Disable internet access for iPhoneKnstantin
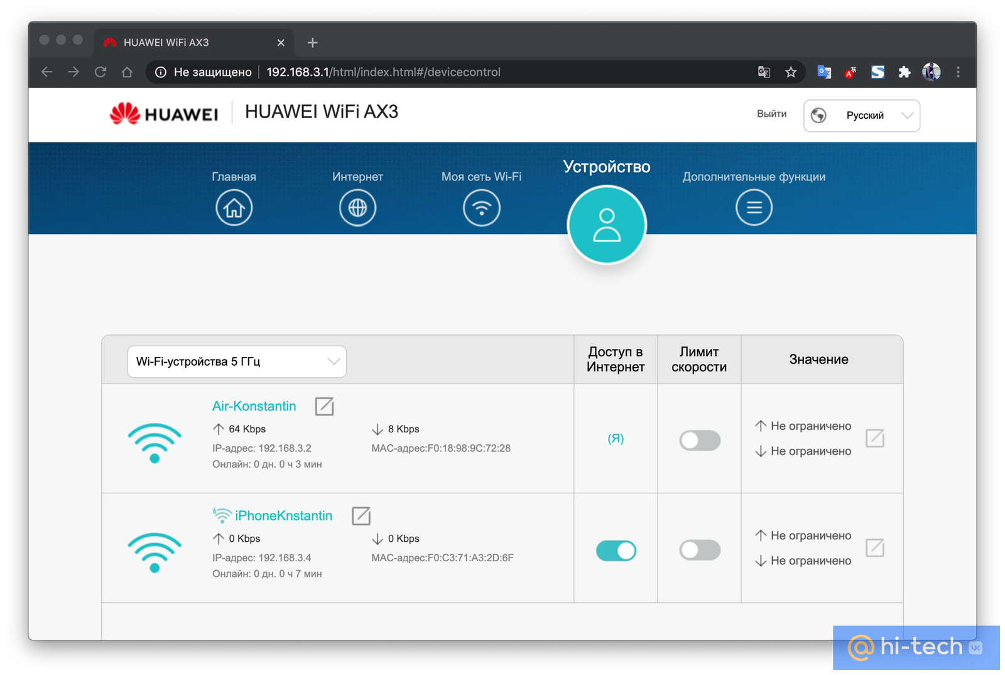 click(616, 551)
